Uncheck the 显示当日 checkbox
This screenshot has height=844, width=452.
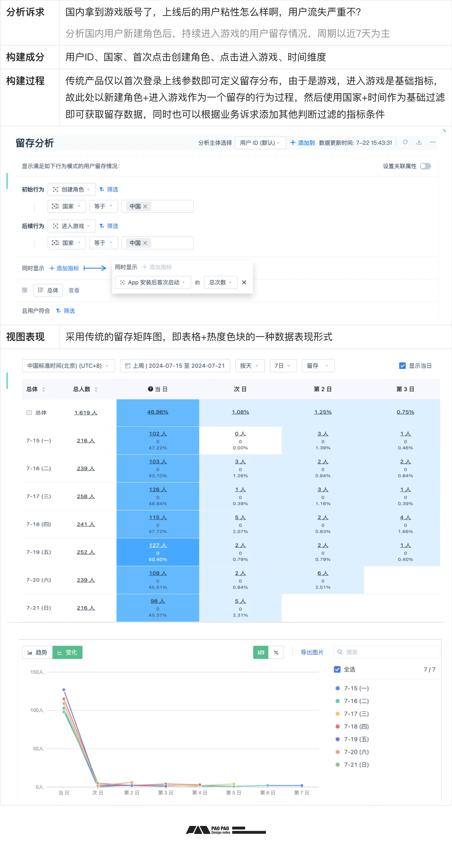[x=402, y=366]
